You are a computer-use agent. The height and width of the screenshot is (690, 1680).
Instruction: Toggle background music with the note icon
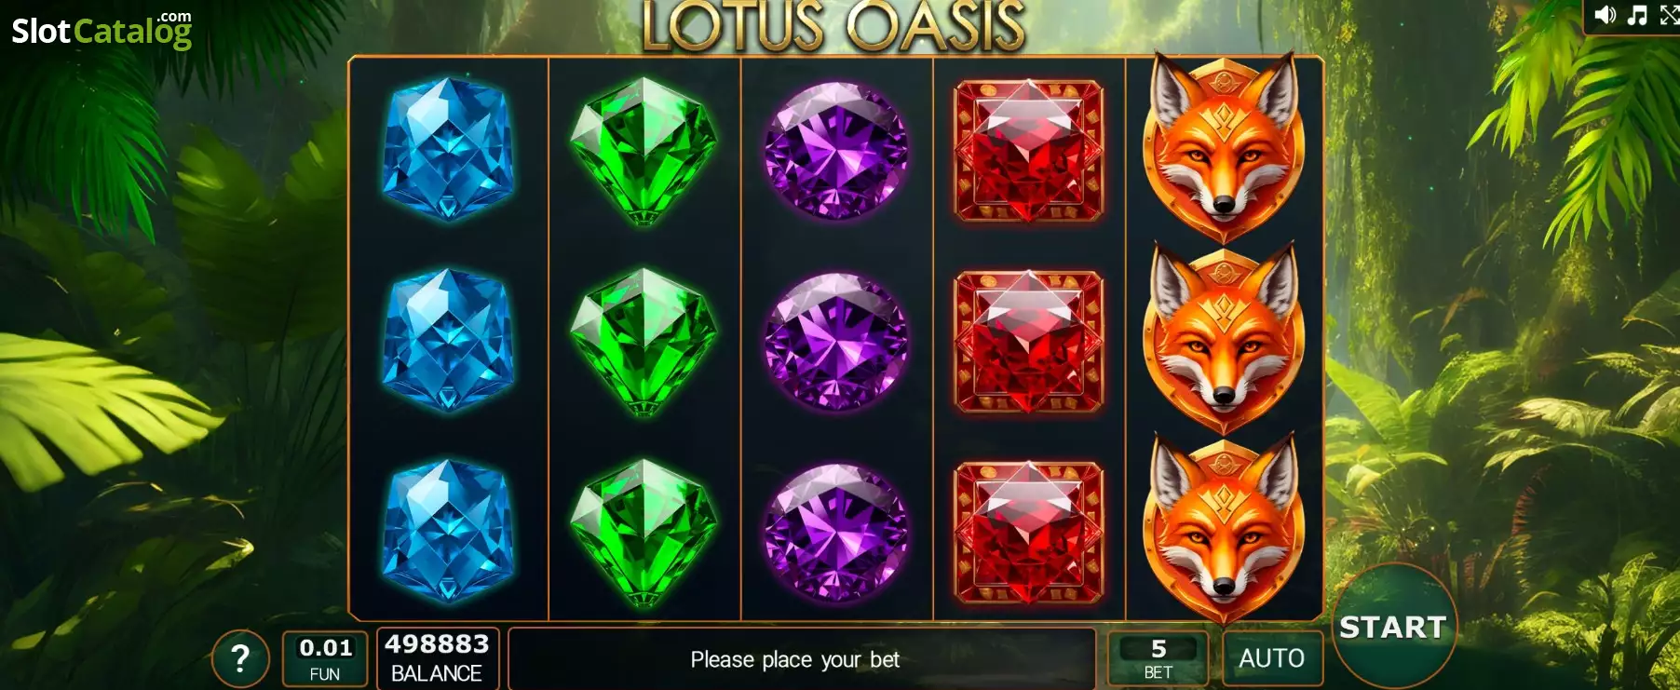[x=1636, y=15]
